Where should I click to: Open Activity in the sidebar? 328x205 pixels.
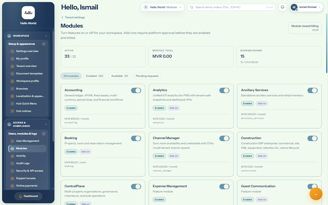[27, 156]
